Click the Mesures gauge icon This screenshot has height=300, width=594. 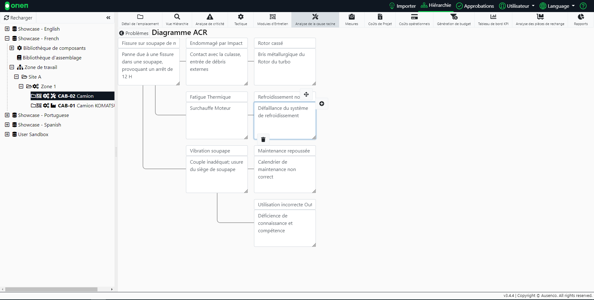pos(352,17)
